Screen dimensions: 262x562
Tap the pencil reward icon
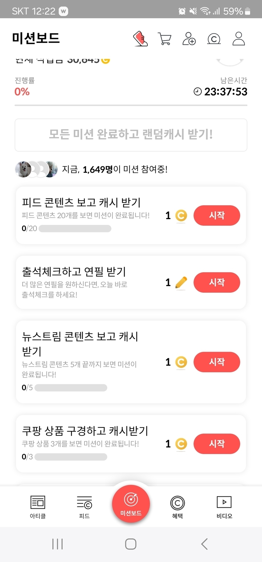181,282
